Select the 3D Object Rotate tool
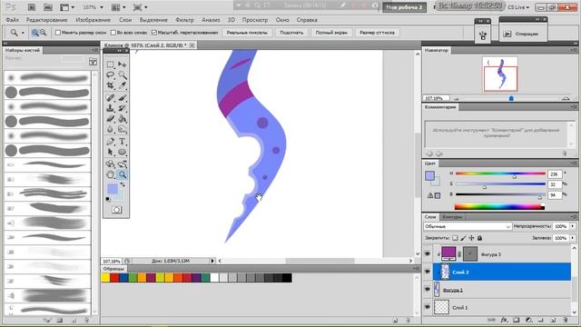The width and height of the screenshot is (581, 327). (111, 163)
